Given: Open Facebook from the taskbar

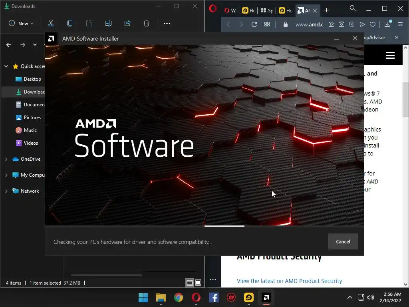Looking at the screenshot, I should [213, 297].
